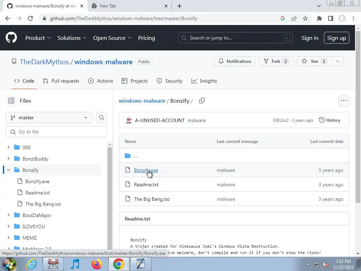Open the Chrome profile avatar
Screen dimensions: 361x271
[342, 18]
